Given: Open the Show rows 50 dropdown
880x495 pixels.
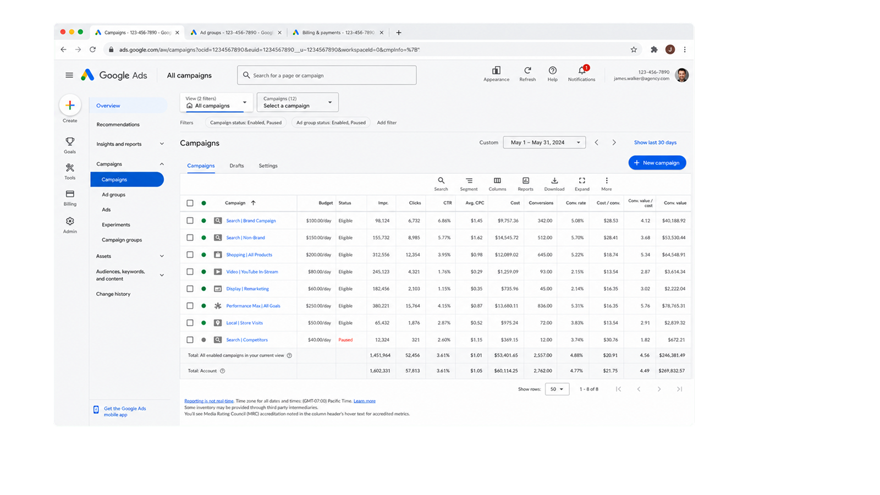Looking at the screenshot, I should click(x=557, y=389).
